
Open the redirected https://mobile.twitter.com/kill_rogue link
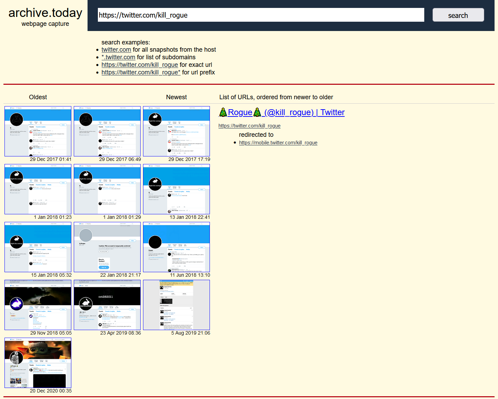[x=278, y=143]
